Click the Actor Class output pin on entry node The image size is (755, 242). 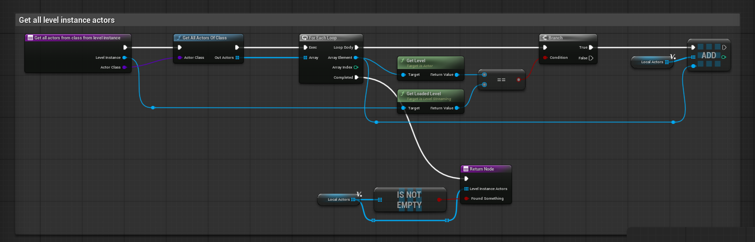coord(125,67)
